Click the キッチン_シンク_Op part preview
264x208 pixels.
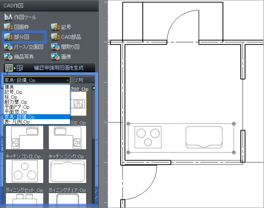pos(67,171)
